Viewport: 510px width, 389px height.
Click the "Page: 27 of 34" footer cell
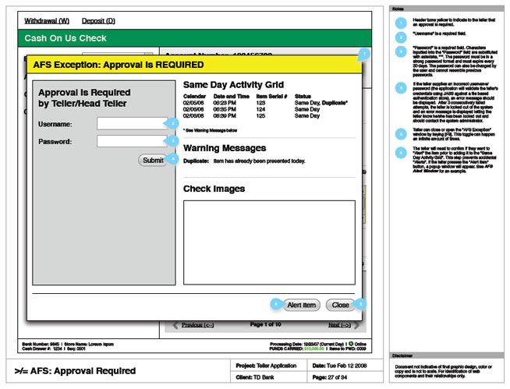(x=345, y=377)
